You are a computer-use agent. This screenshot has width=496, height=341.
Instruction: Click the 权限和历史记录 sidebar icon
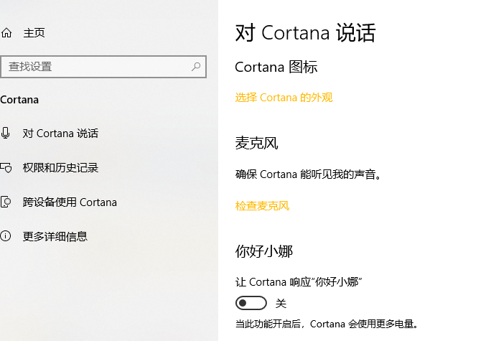[6, 168]
